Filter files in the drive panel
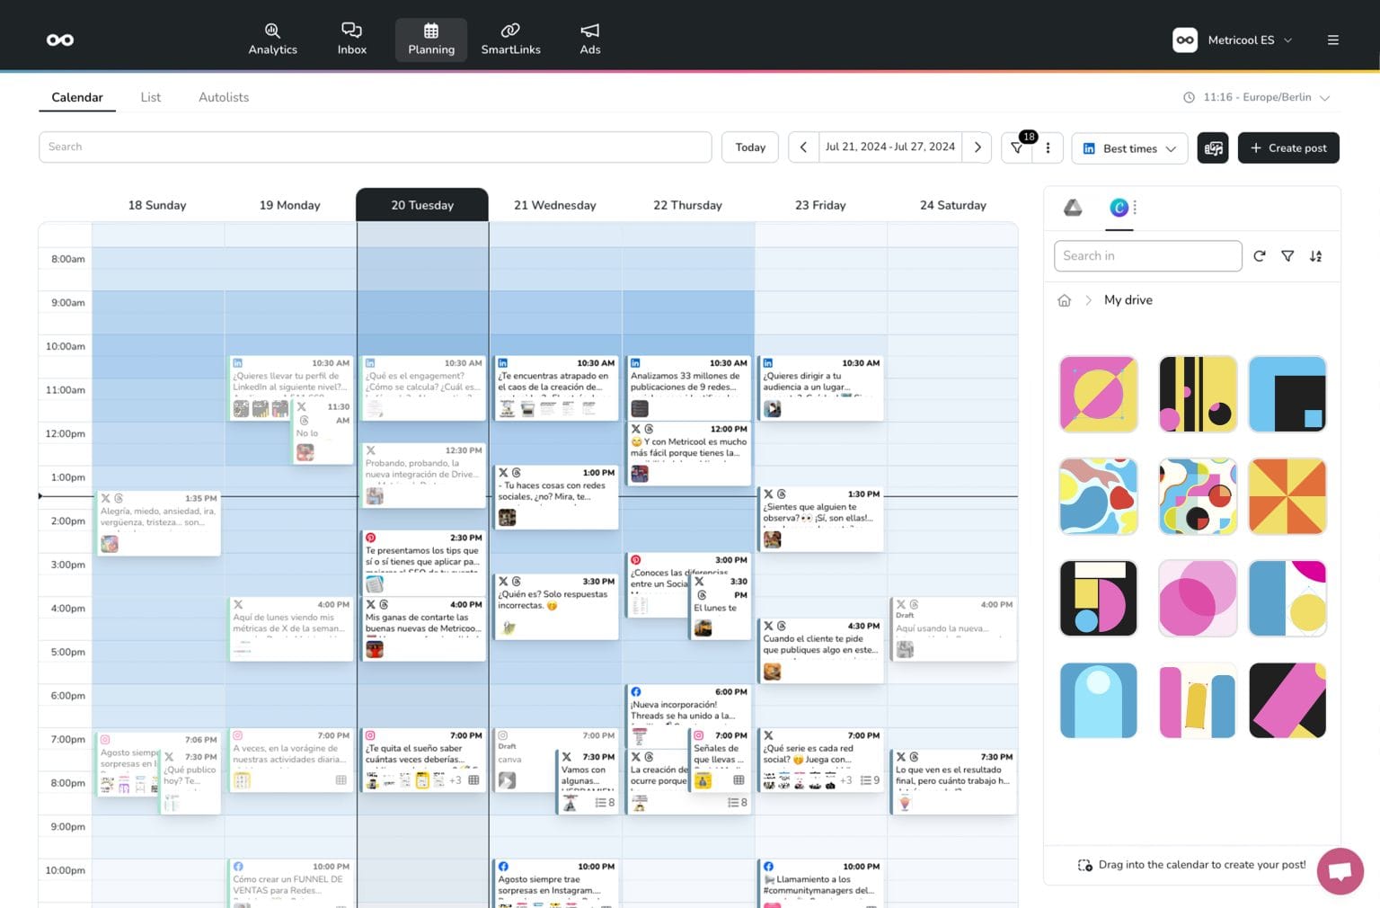1380x908 pixels. point(1287,256)
